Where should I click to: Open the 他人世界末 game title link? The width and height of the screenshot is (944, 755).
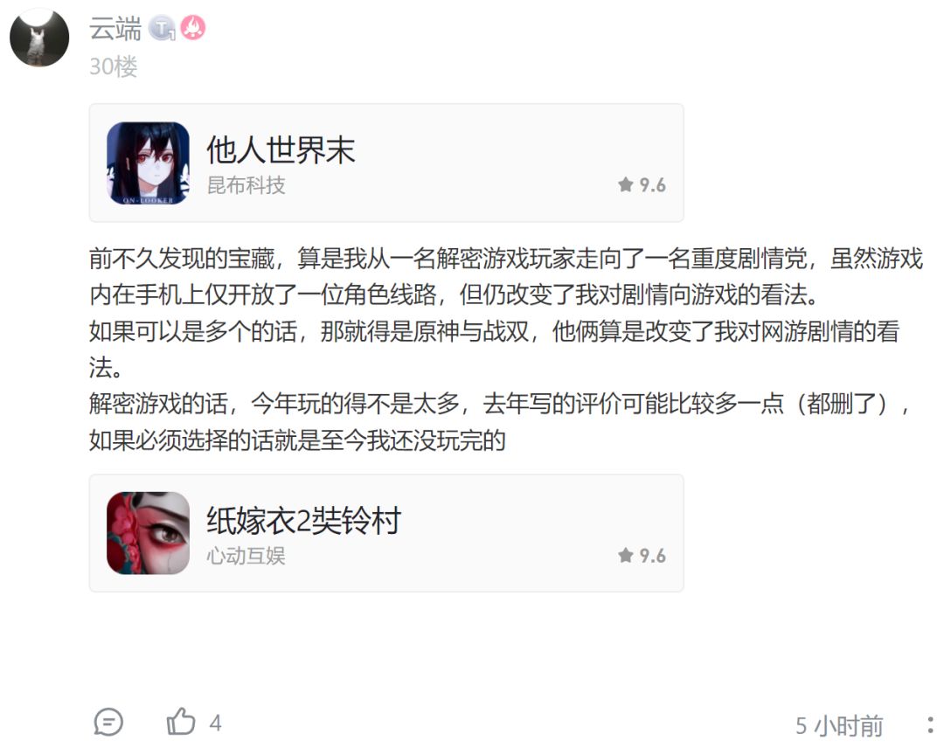[281, 150]
